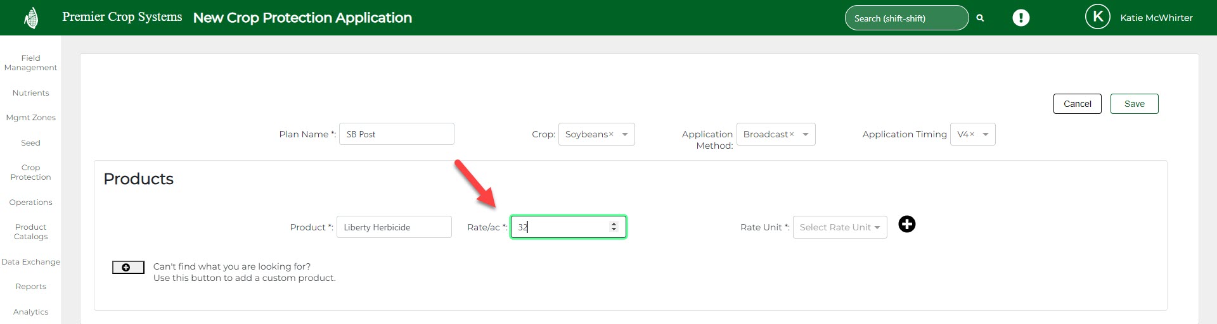Click the Rate/ac stepper arrows
The height and width of the screenshot is (324, 1217).
pos(613,227)
